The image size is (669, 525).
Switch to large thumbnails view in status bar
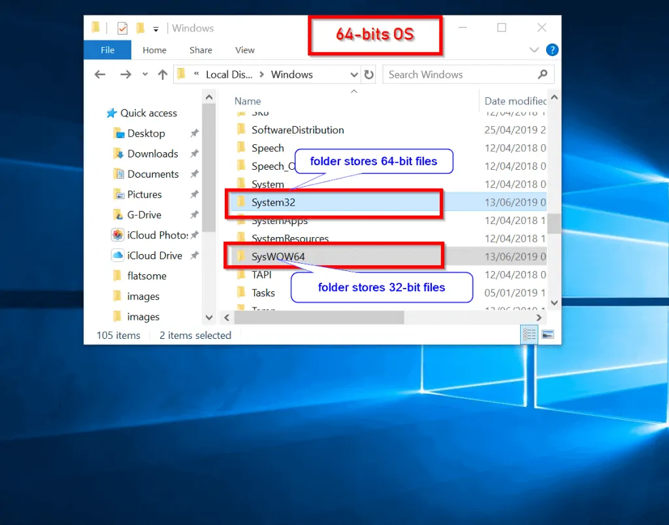tap(547, 334)
